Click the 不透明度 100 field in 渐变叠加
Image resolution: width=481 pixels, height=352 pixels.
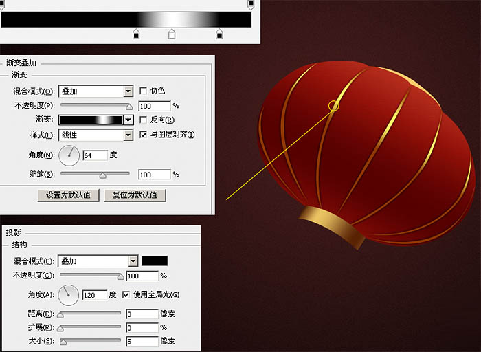(x=155, y=106)
